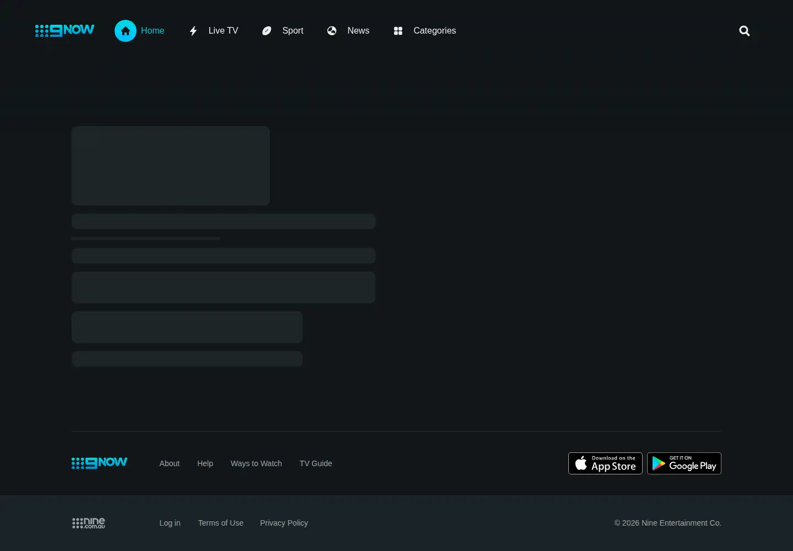Image resolution: width=793 pixels, height=551 pixels.
Task: Download on the App Store badge
Action: pyautogui.click(x=606, y=463)
